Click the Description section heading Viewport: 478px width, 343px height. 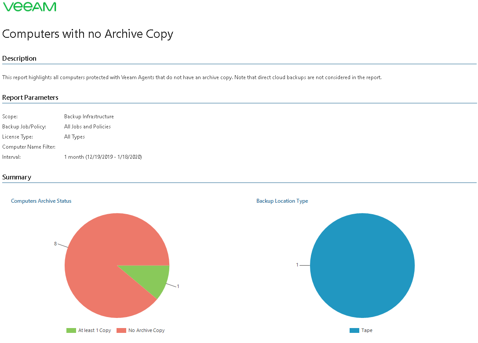coord(19,58)
